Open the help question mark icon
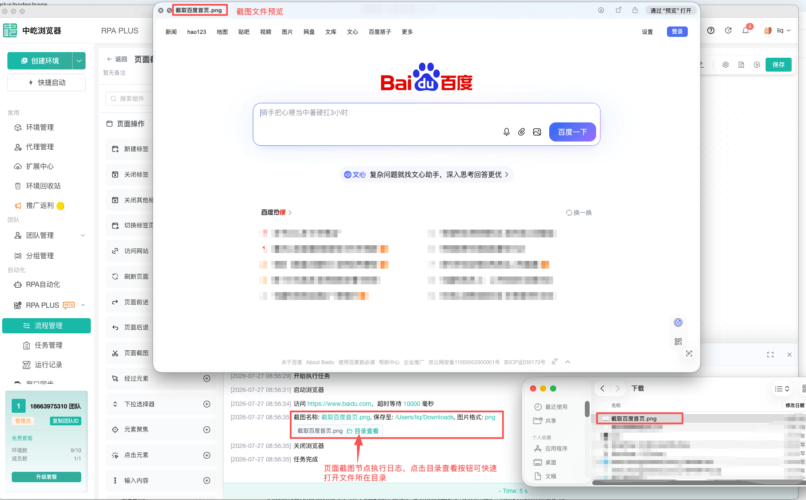The image size is (806, 500). pos(711,30)
